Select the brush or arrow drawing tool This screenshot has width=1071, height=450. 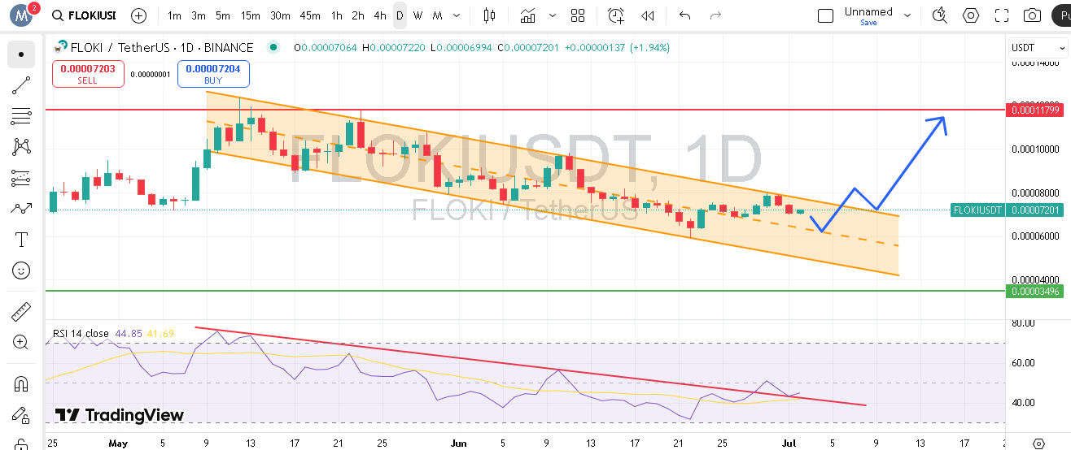(x=21, y=209)
